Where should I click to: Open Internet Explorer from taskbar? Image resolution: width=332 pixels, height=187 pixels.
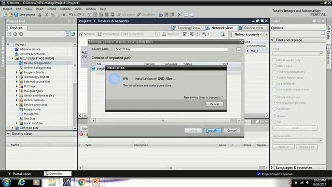(x=22, y=182)
